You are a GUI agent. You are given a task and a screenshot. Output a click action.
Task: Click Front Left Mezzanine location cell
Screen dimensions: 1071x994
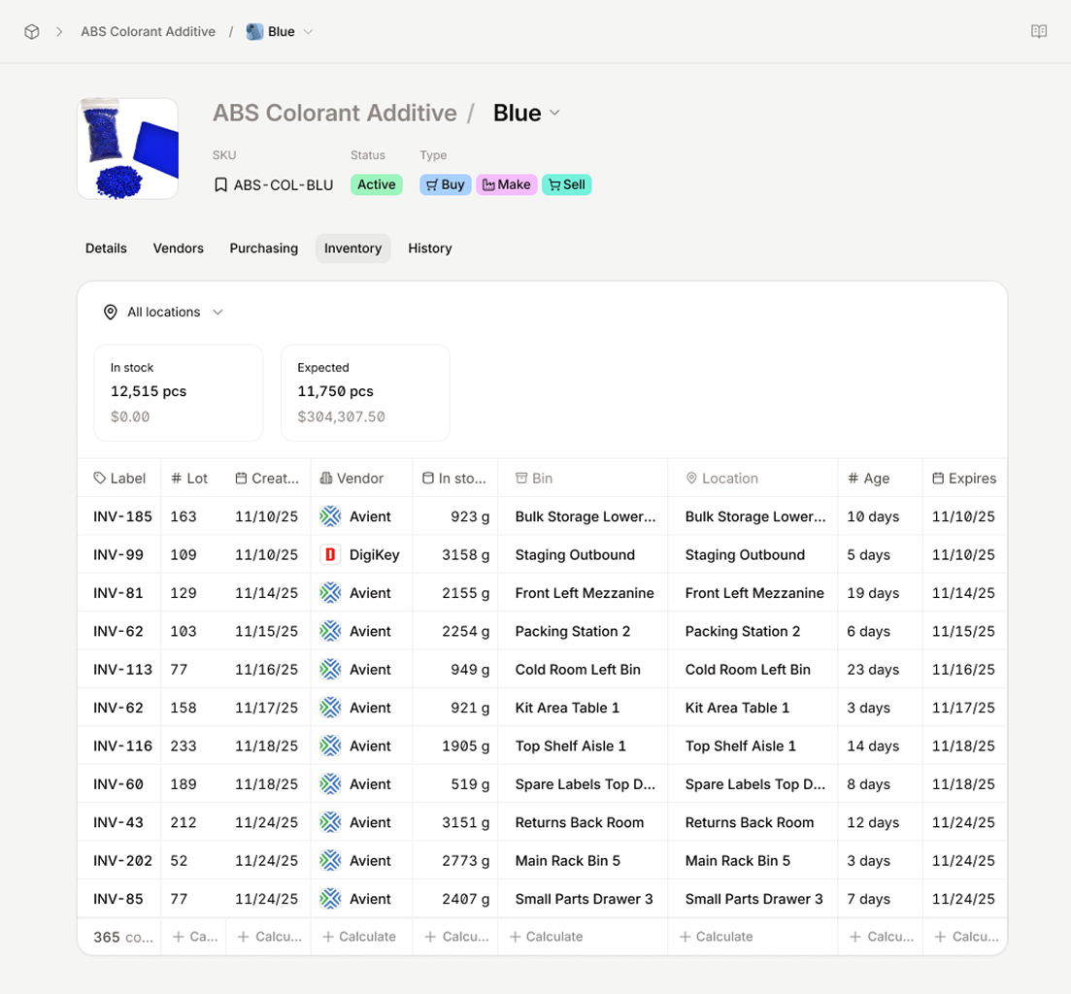(x=754, y=593)
